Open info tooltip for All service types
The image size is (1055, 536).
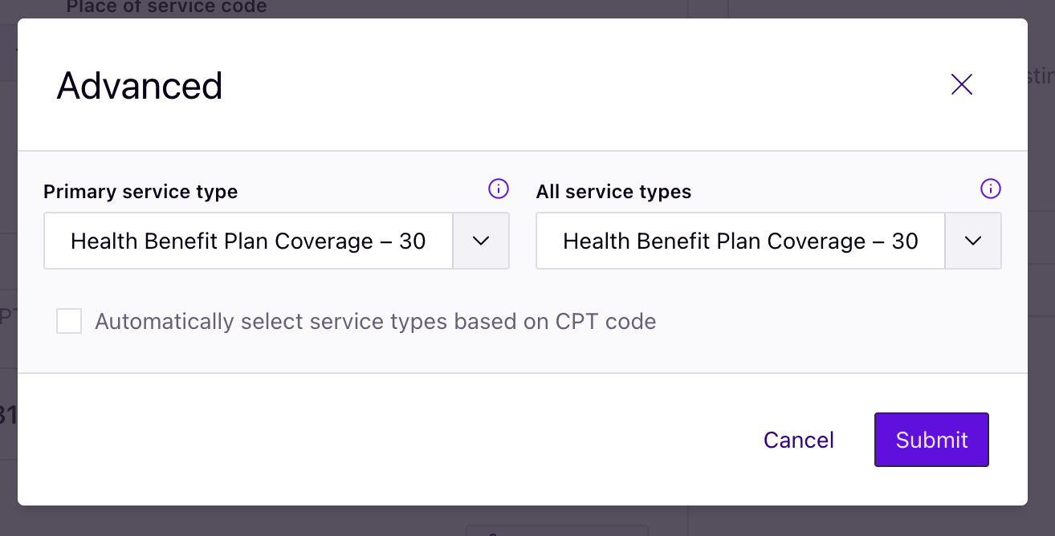coord(991,189)
